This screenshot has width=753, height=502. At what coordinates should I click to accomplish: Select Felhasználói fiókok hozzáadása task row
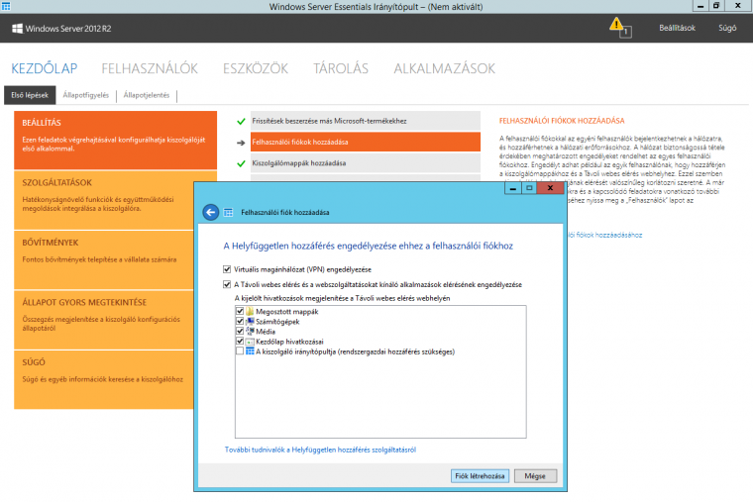(x=366, y=142)
